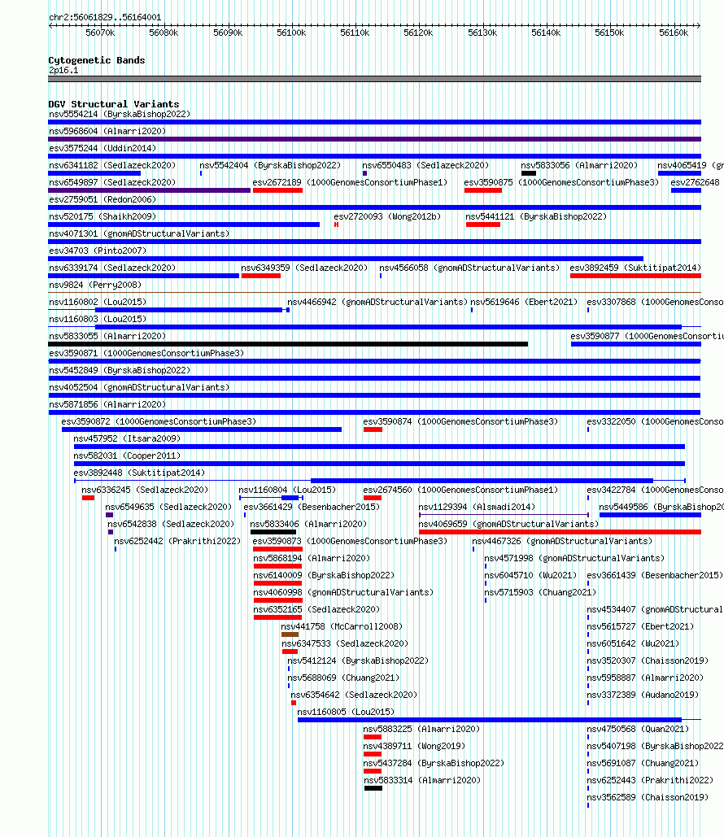This screenshot has width=724, height=837.
Task: Open variant nsv6252442 (Prakrithi2022)
Action: [177, 541]
